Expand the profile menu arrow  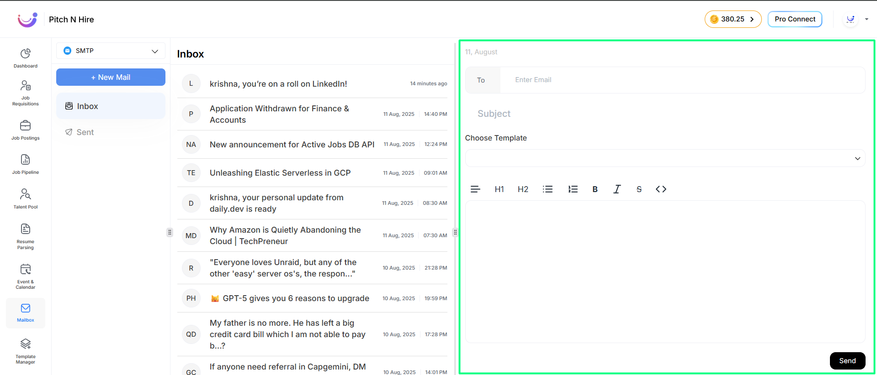866,19
